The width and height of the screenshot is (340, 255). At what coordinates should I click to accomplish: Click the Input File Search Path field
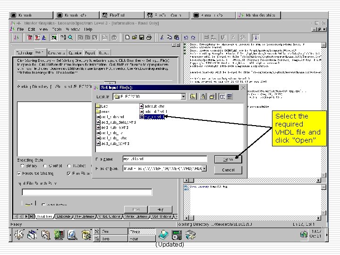point(87,192)
